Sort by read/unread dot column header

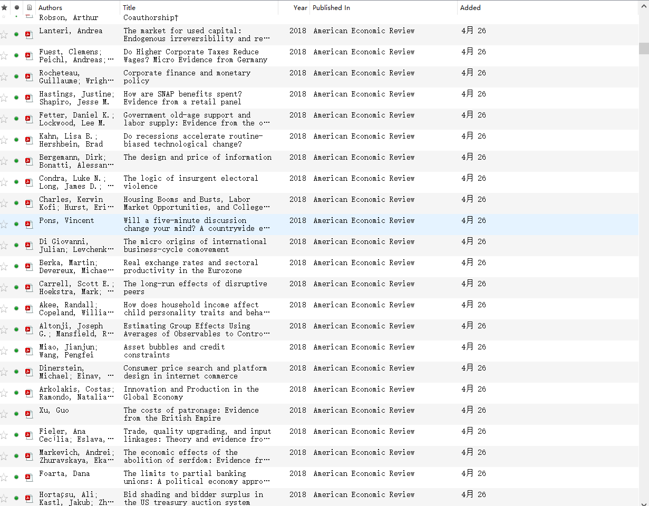coord(16,8)
